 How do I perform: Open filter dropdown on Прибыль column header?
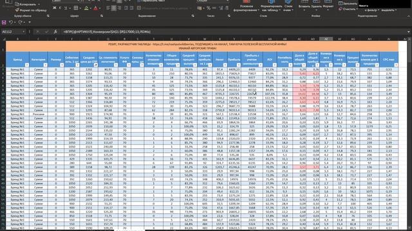238,65
